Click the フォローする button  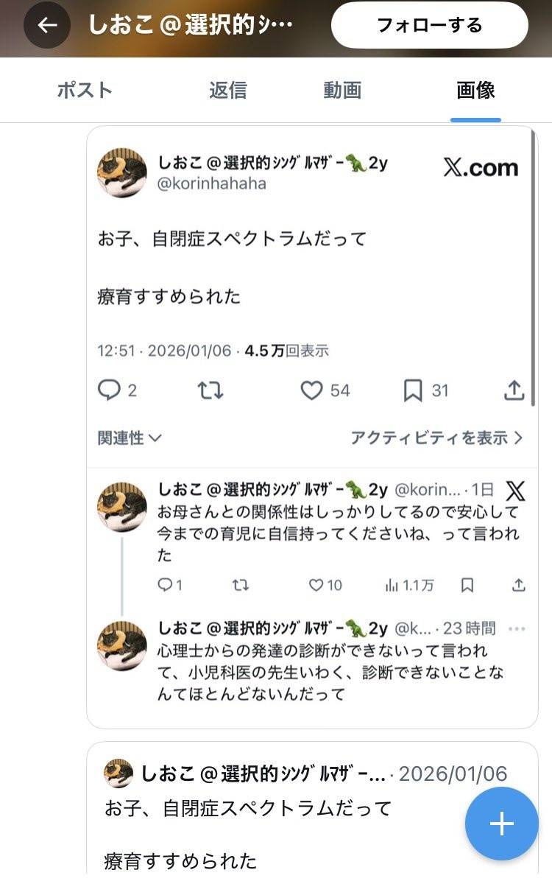click(x=429, y=25)
